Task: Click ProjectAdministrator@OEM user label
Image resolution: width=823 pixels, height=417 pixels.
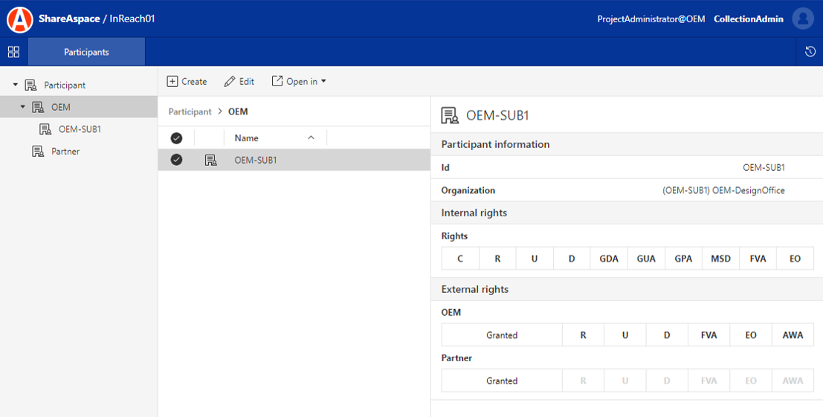Action: point(651,19)
